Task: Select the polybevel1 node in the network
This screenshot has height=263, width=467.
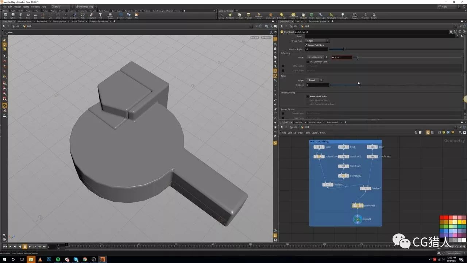Action: 358,206
